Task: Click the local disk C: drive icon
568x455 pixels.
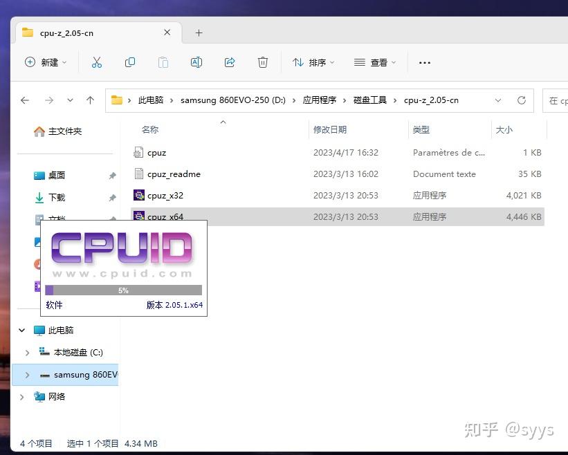Action: point(44,352)
